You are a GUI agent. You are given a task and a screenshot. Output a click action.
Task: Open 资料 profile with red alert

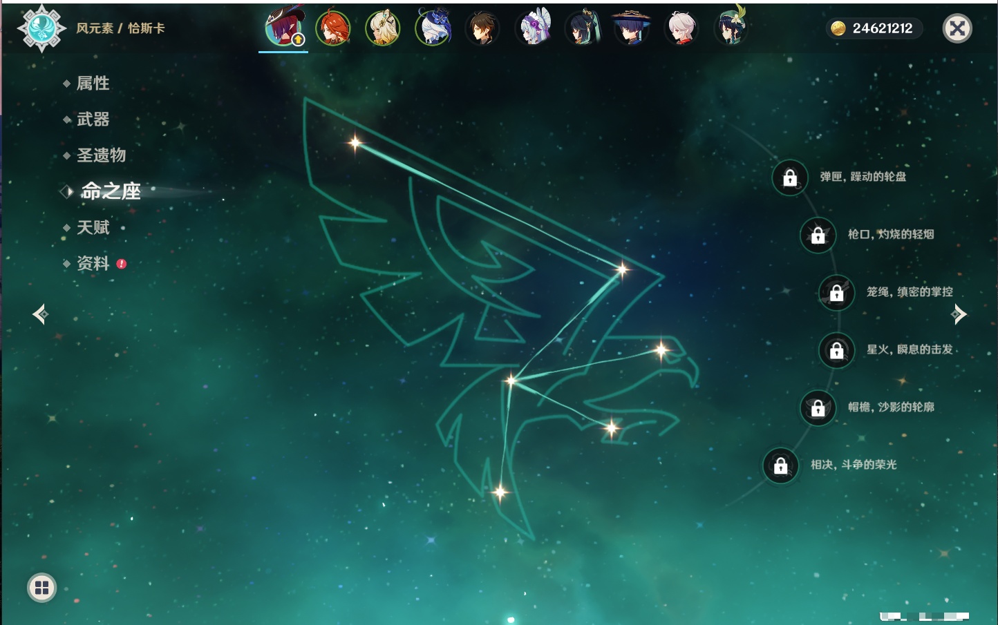93,263
